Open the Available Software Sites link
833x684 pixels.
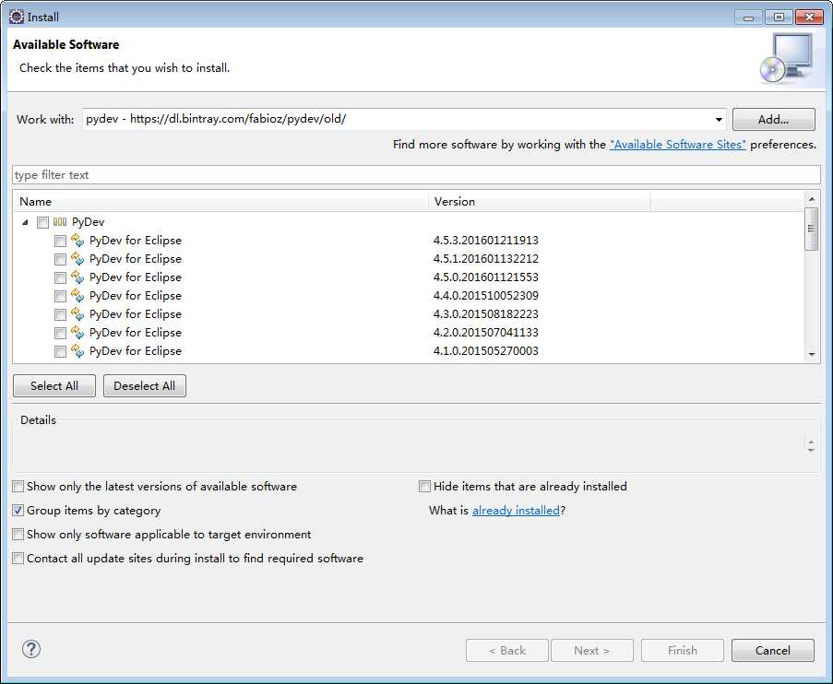(678, 145)
